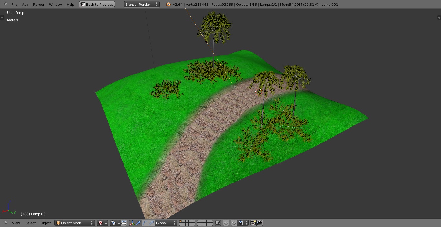The image size is (441, 227).
Task: Open the Window menu
Action: click(x=56, y=5)
